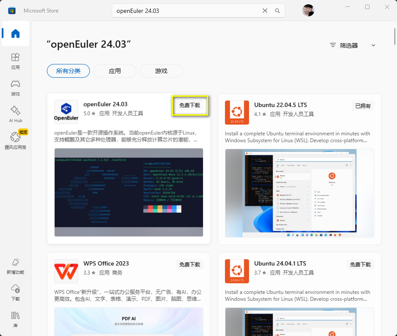Open the 游戏 (Gaming) sidebar section
The width and height of the screenshot is (397, 336).
[x=15, y=88]
